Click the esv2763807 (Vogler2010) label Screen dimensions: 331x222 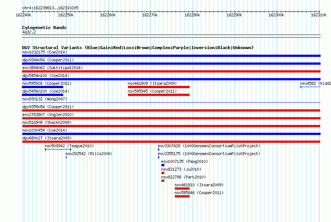pos(48,115)
